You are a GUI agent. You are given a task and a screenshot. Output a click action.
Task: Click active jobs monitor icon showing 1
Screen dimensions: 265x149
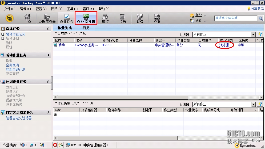coord(32,145)
